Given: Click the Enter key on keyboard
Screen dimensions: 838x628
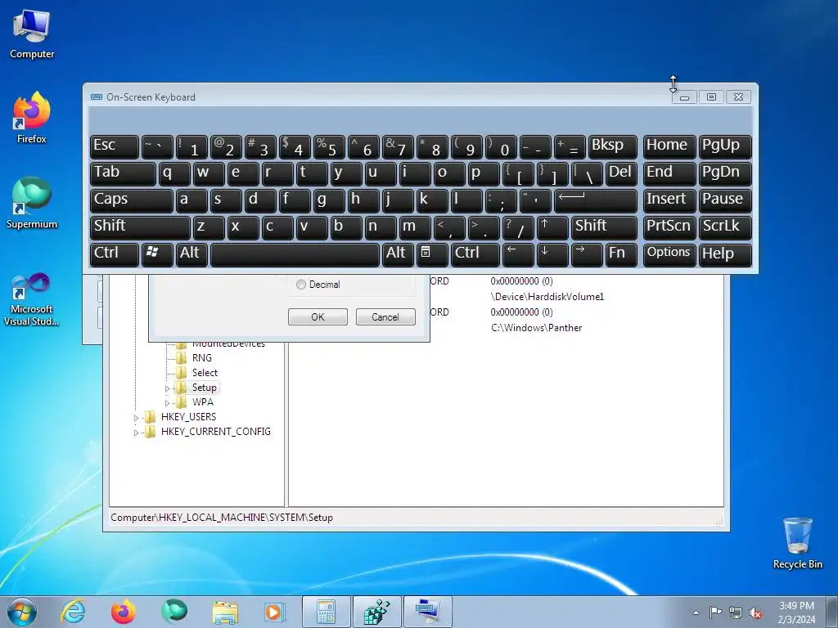Looking at the screenshot, I should [596, 201].
